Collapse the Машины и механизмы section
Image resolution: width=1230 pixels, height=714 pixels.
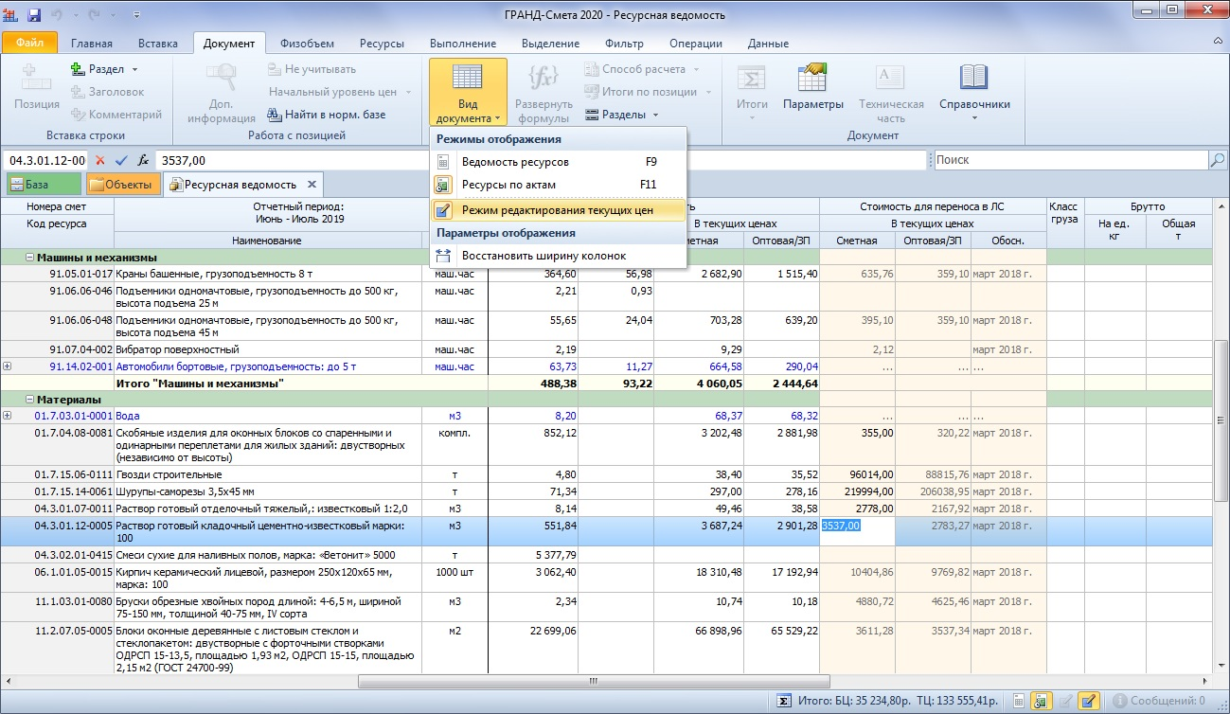click(x=29, y=258)
